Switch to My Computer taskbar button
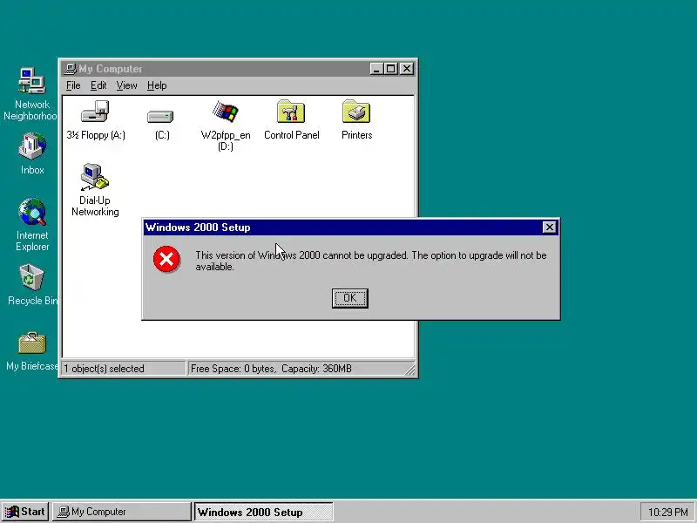 point(121,512)
